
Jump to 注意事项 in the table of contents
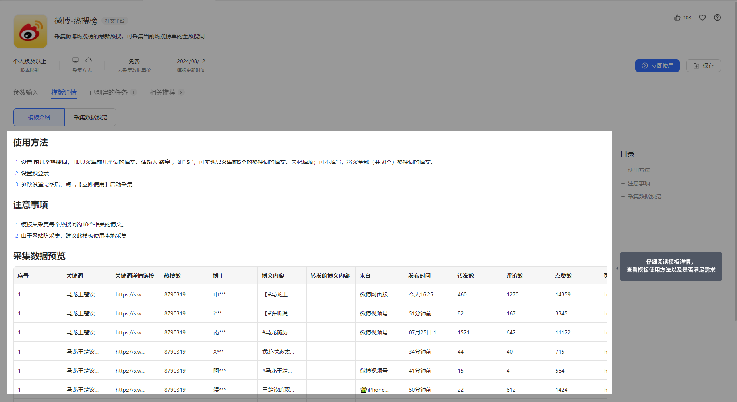pos(638,183)
